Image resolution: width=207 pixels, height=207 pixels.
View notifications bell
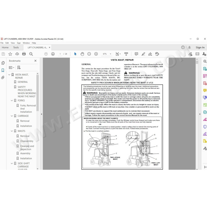click(190, 47)
